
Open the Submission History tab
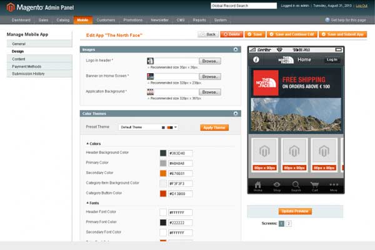coord(39,74)
